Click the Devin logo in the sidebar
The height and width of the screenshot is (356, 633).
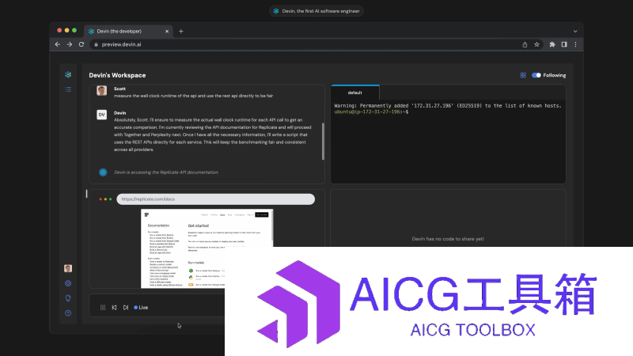pos(68,74)
